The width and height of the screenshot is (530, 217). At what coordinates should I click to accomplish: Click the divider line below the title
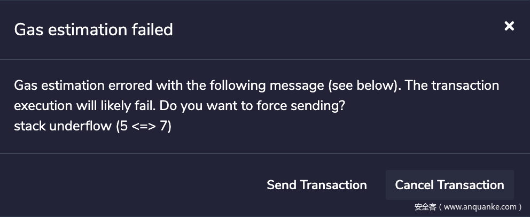(x=265, y=59)
